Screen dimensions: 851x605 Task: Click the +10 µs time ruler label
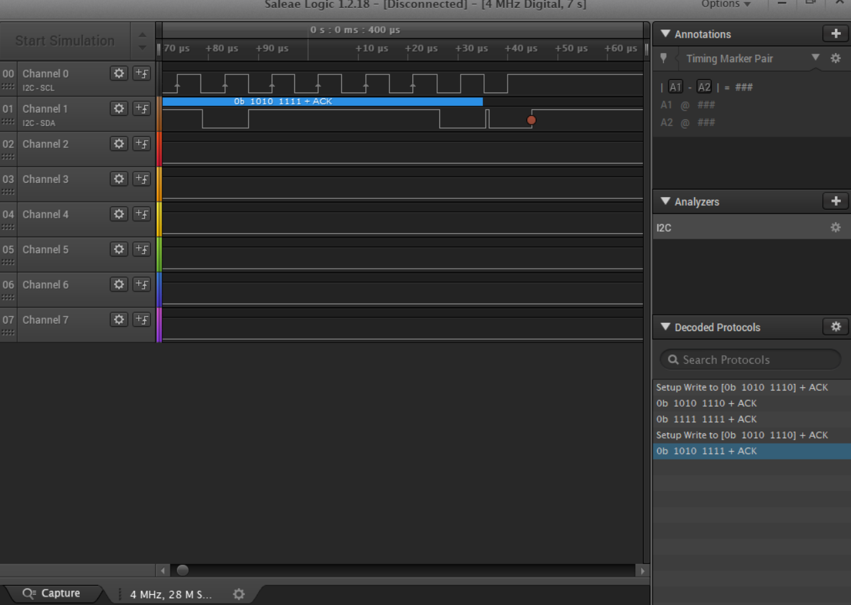coord(372,48)
